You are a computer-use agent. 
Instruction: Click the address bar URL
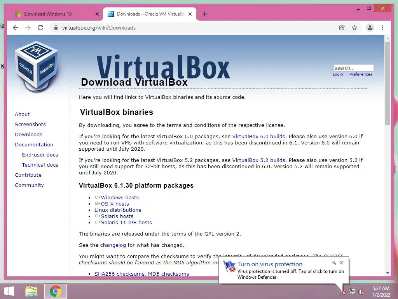point(99,28)
